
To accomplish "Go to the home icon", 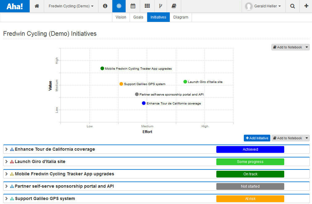I will click(37, 6).
